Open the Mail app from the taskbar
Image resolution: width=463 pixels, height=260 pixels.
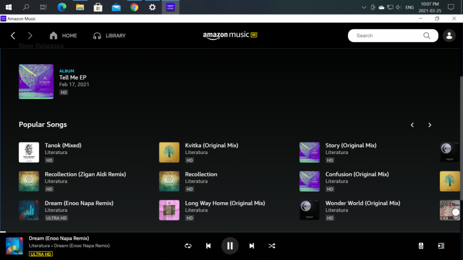116,7
